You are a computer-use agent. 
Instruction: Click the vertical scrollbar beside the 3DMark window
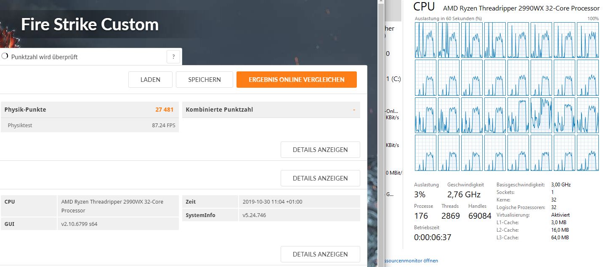(x=381, y=133)
